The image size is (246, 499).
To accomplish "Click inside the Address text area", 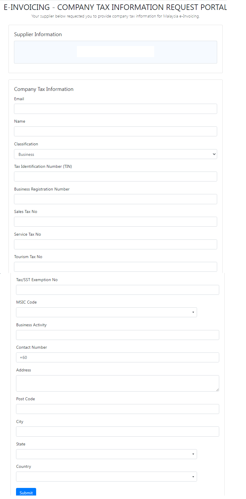I will (117, 383).
